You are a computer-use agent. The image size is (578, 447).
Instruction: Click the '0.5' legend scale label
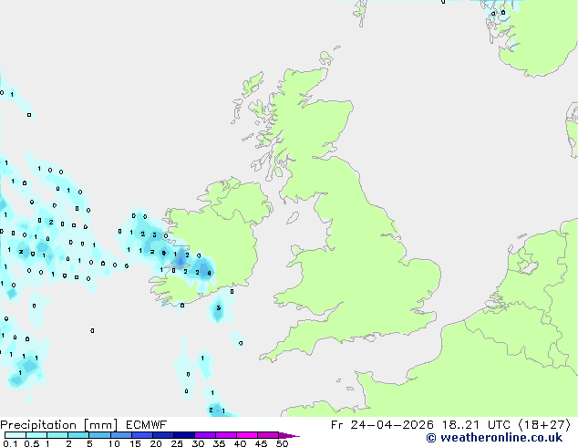(x=31, y=443)
